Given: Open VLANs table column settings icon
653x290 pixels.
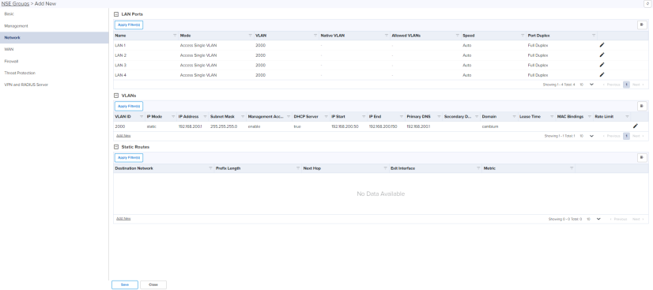Looking at the screenshot, I should coord(643,106).
